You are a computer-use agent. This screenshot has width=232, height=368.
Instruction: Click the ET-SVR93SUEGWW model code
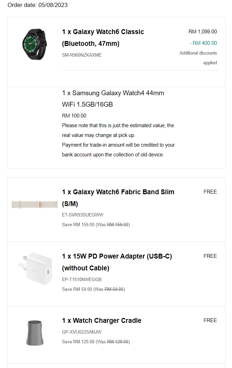pos(83,215)
